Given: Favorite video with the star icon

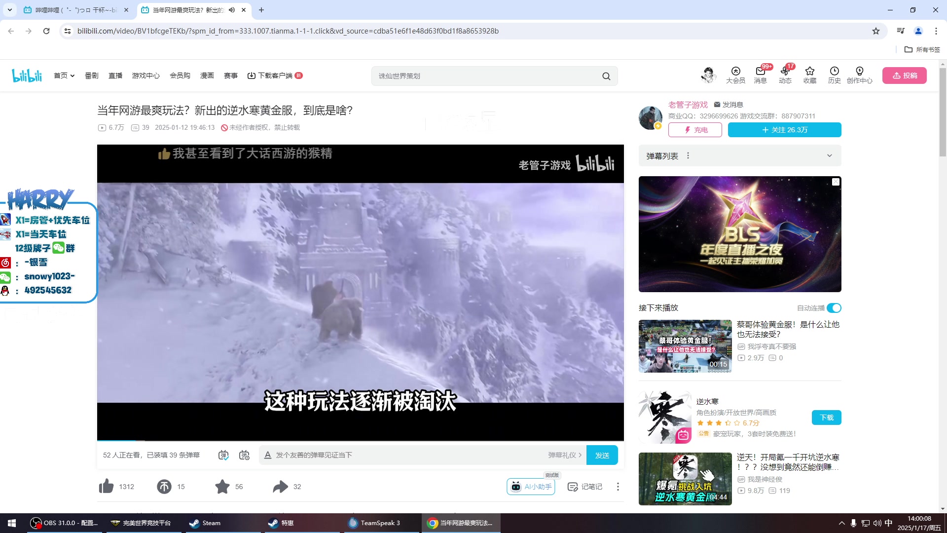Looking at the screenshot, I should [222, 487].
